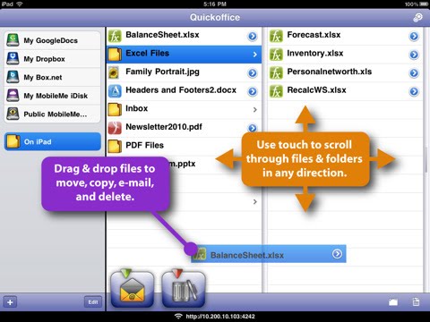Click the PDF Files folder icon
The image size is (430, 322).
[x=115, y=146]
